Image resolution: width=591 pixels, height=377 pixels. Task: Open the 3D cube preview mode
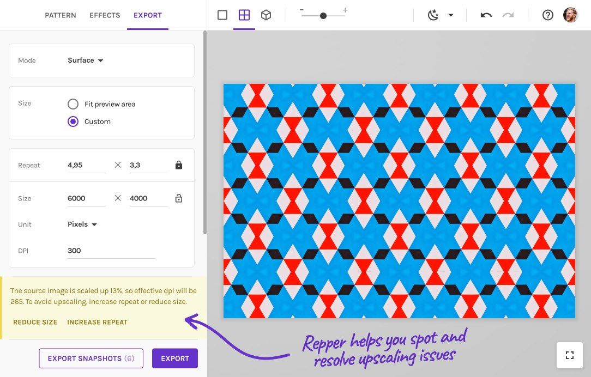coord(266,15)
